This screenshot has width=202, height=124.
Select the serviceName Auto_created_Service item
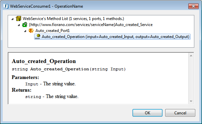click(x=91, y=25)
